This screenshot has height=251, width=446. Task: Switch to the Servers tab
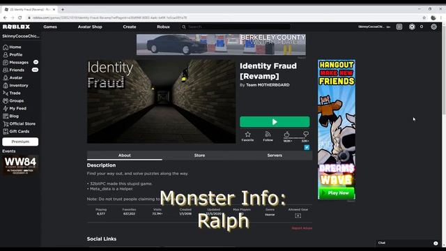pyautogui.click(x=275, y=155)
